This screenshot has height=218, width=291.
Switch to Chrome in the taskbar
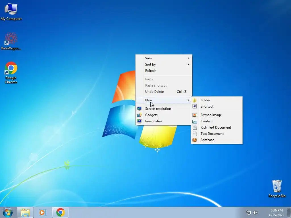[61, 212]
